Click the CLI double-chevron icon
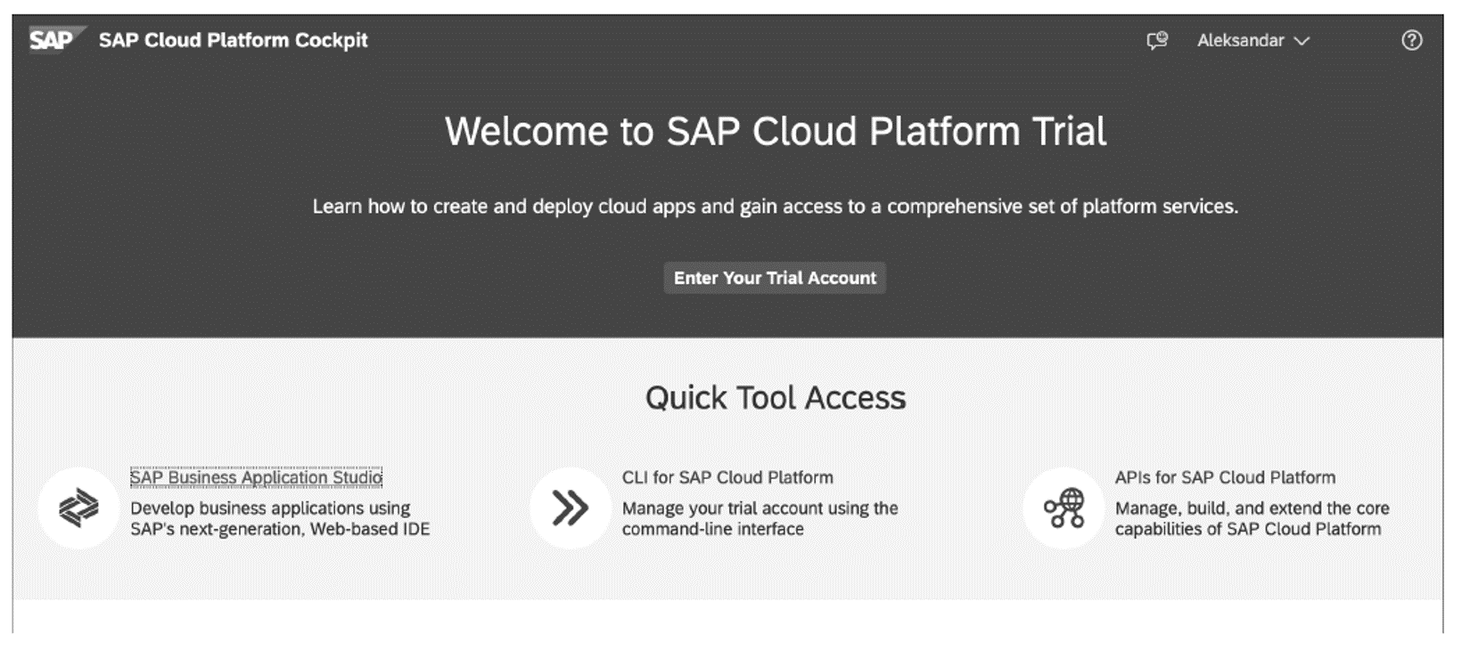This screenshot has height=650, width=1462. (570, 508)
